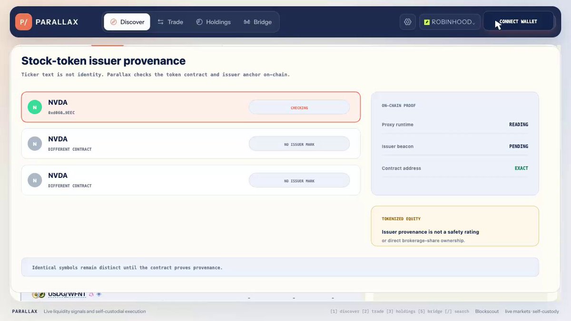Open the Trade tab

pyautogui.click(x=170, y=22)
